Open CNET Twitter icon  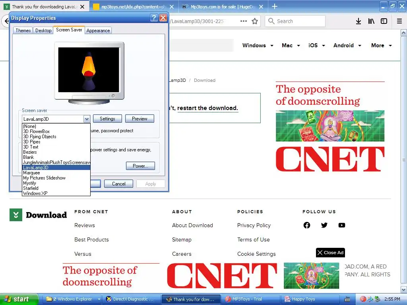point(324,225)
